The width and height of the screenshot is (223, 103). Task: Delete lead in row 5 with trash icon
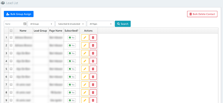tap(93, 69)
